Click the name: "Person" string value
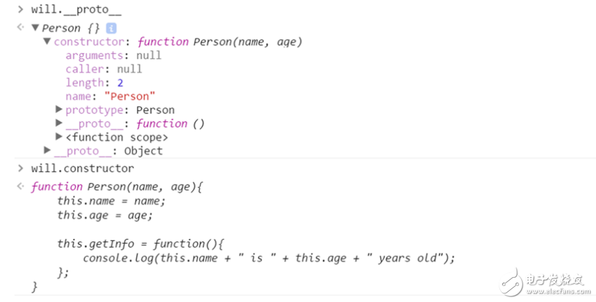This screenshot has height=302, width=596. tap(130, 97)
